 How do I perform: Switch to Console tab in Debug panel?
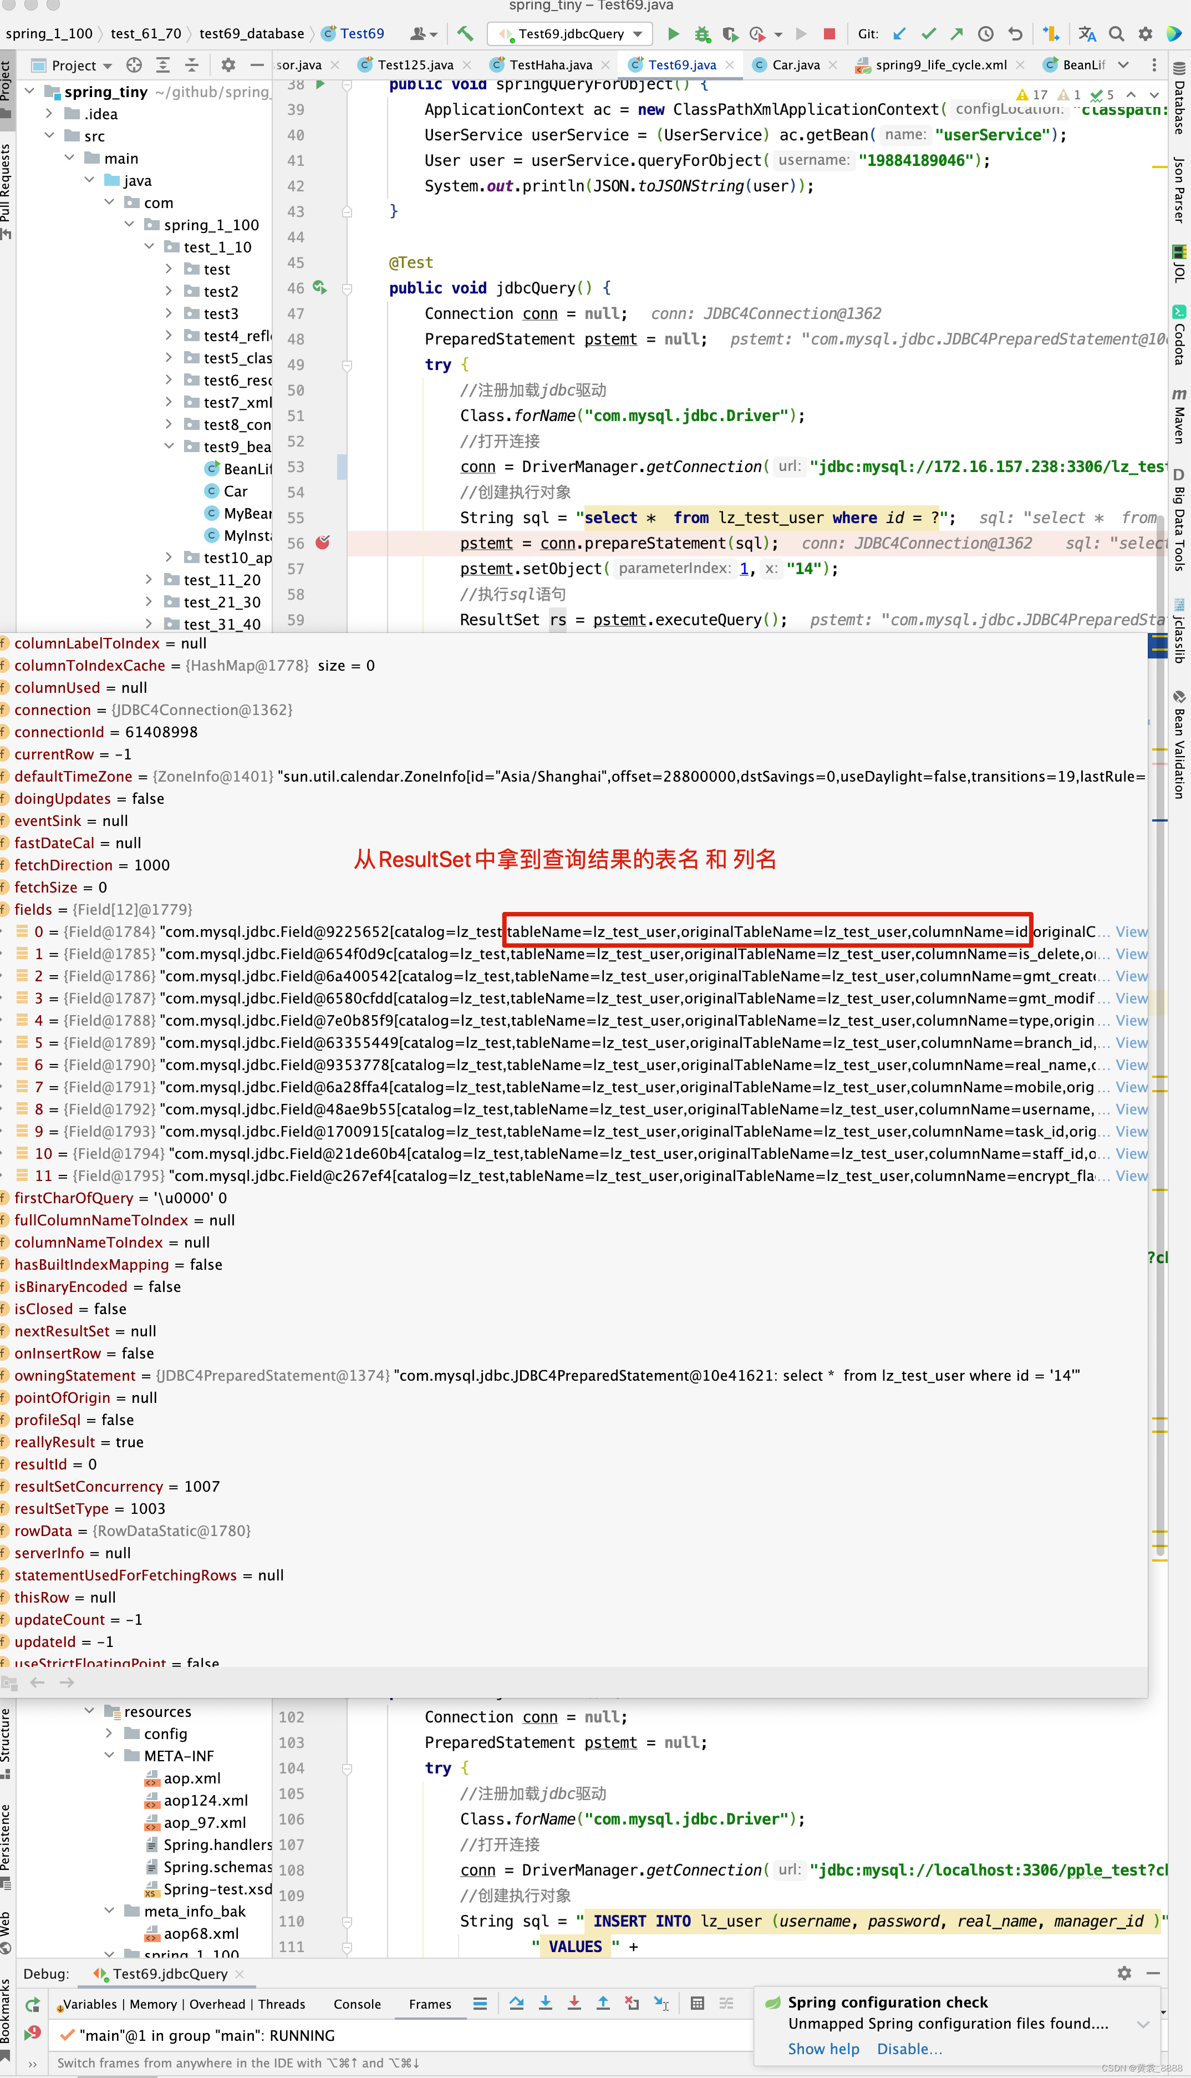coord(357,2004)
